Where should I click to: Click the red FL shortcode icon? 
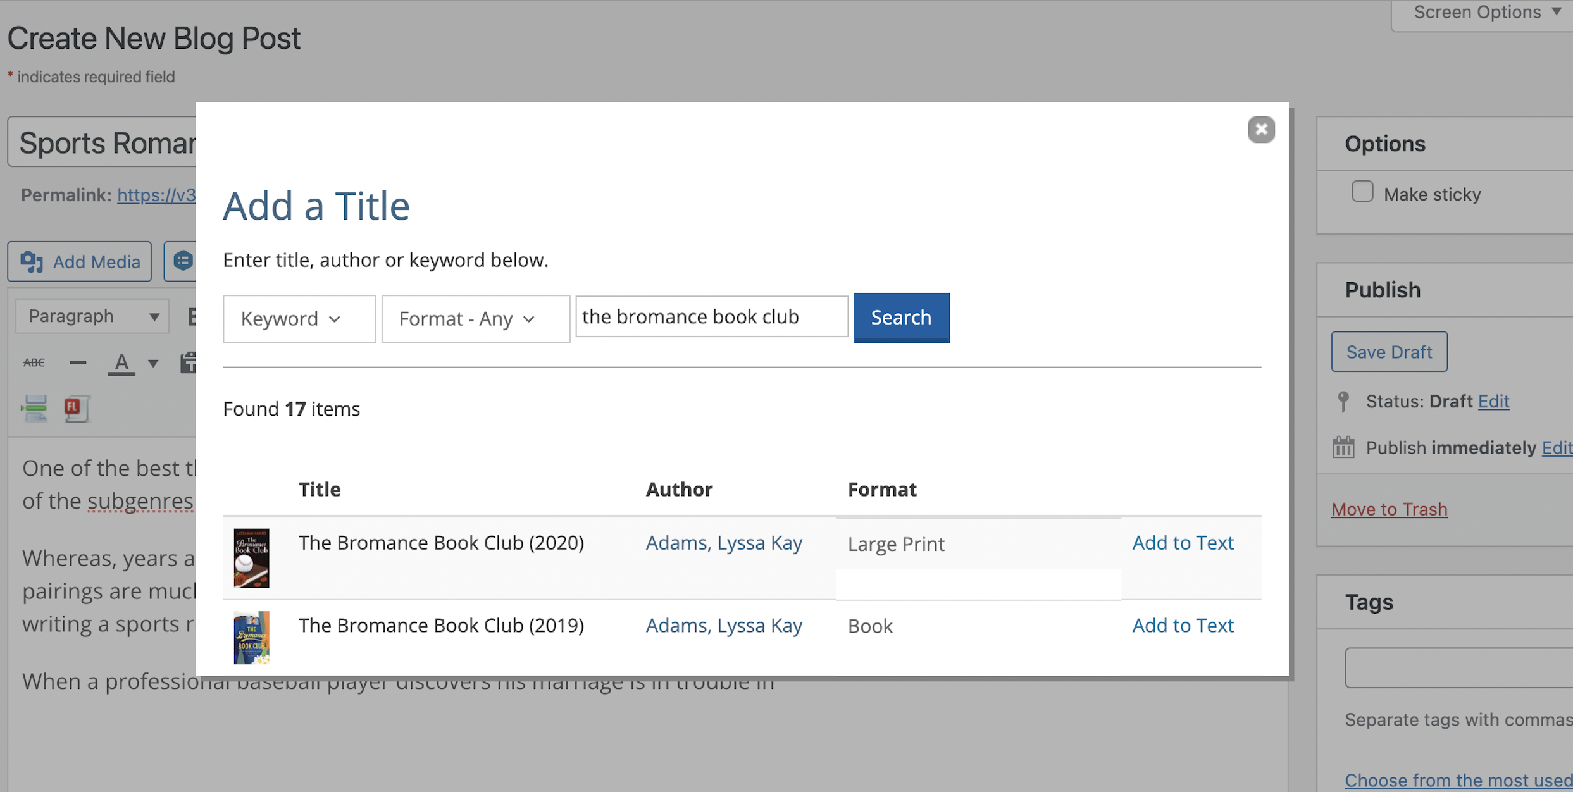point(76,409)
